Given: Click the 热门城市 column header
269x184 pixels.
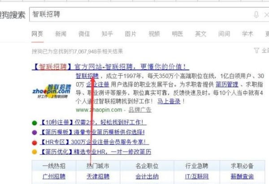Looking at the screenshot, I should click(98, 166).
